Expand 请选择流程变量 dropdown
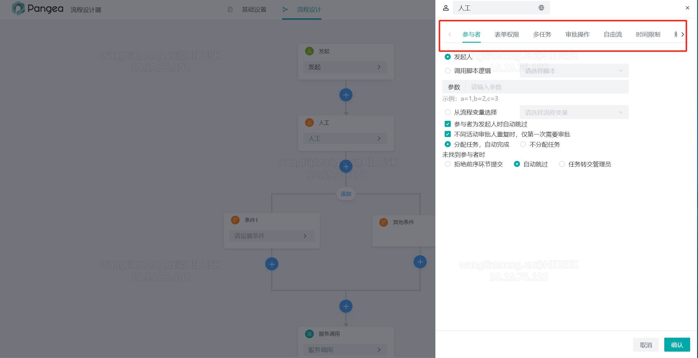Image resolution: width=698 pixels, height=358 pixels. pyautogui.click(x=573, y=111)
